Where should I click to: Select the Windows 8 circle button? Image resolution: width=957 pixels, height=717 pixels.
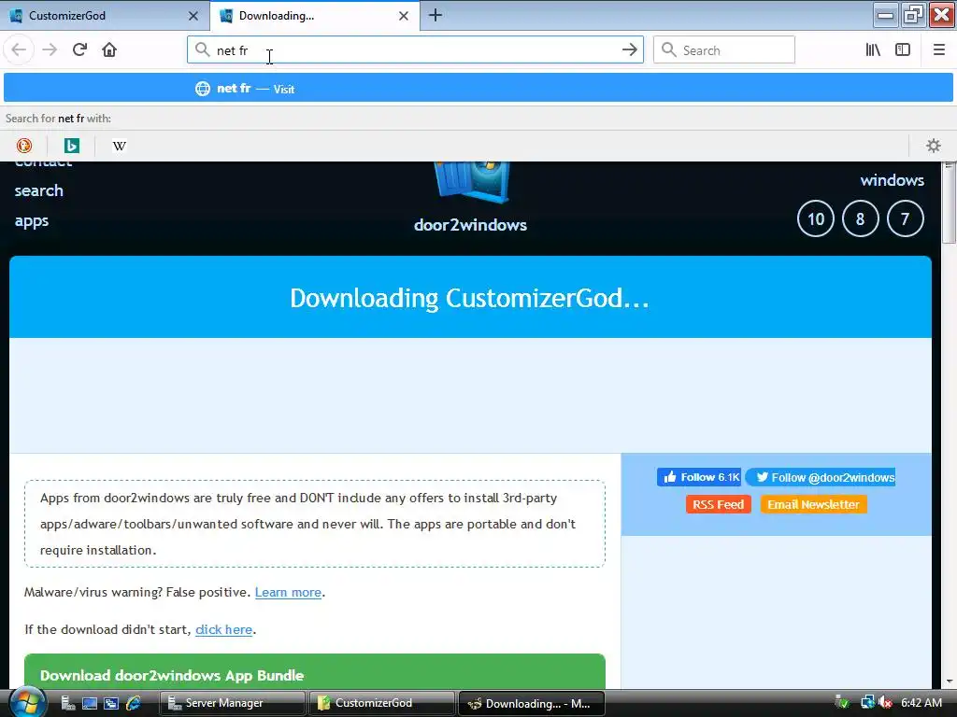pyautogui.click(x=860, y=218)
